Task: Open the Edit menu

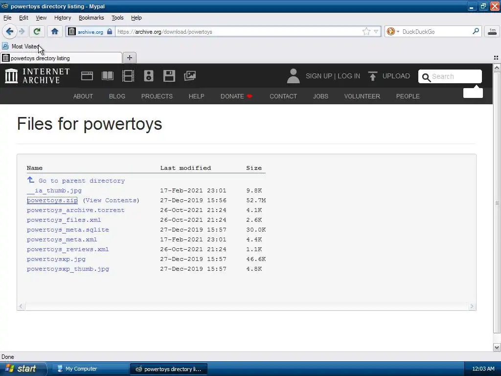Action: [23, 18]
